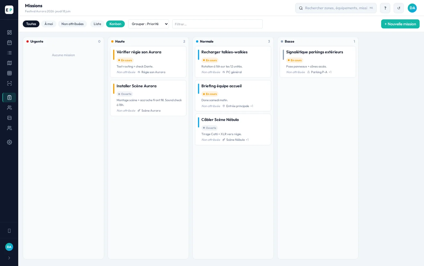Open the calendar icon in sidebar
Viewport: 424px width, 266px height.
[9, 43]
